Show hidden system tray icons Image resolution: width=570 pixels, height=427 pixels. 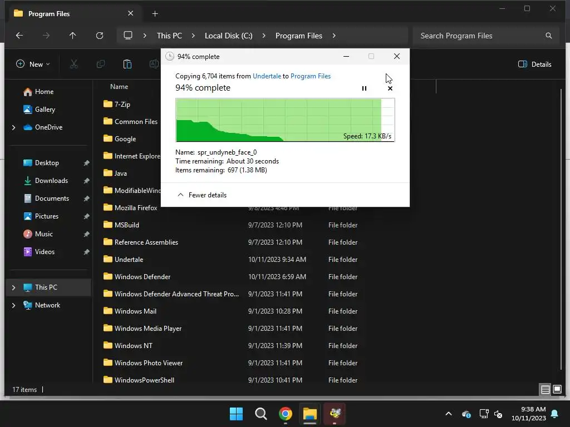pos(449,414)
